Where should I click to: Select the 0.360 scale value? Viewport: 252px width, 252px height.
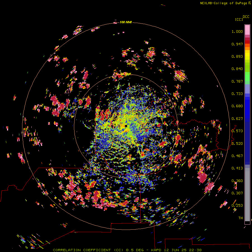pyautogui.click(x=237, y=181)
